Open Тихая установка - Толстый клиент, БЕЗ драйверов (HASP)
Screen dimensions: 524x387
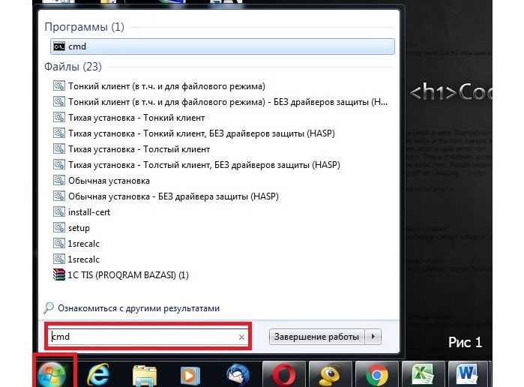point(204,165)
